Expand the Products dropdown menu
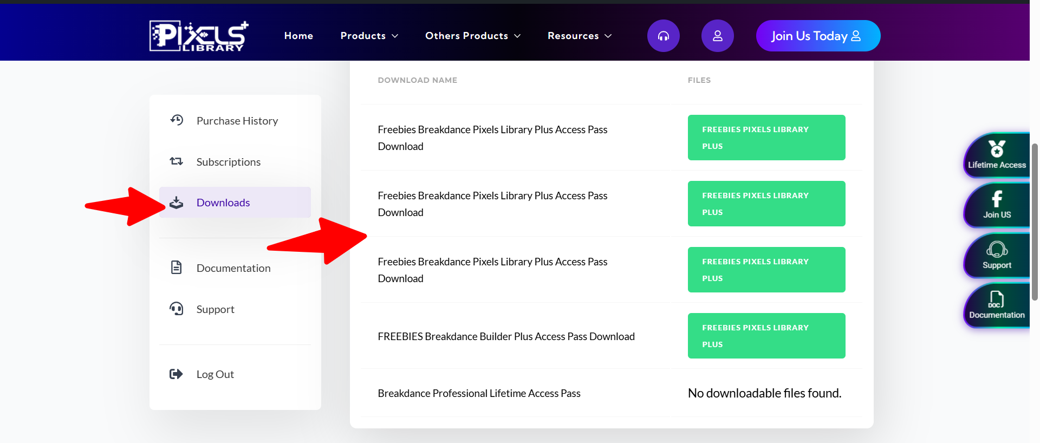 [369, 36]
